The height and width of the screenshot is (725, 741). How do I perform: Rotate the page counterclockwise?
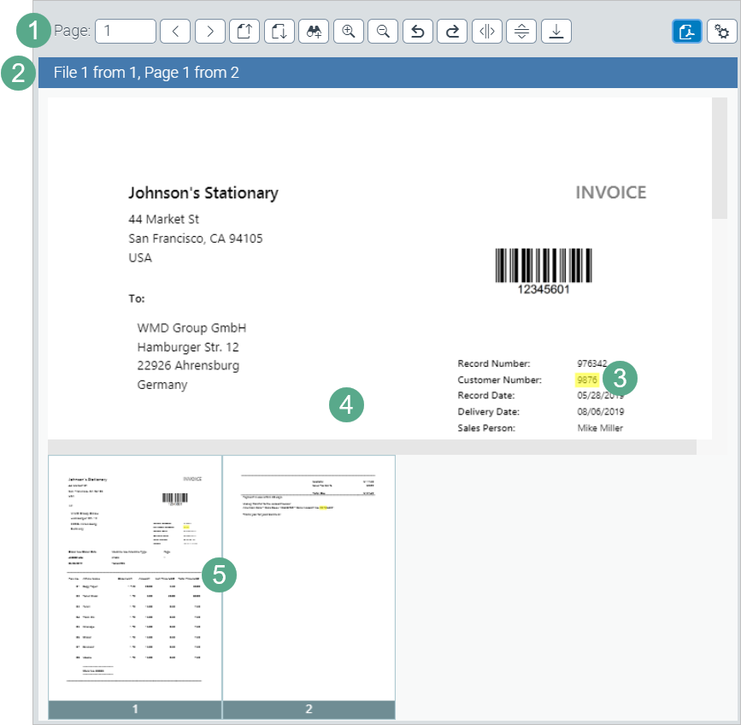[x=417, y=31]
